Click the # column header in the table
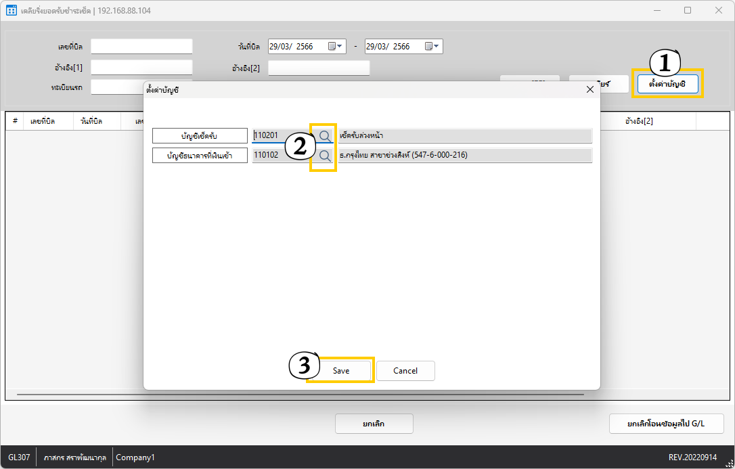 click(15, 121)
